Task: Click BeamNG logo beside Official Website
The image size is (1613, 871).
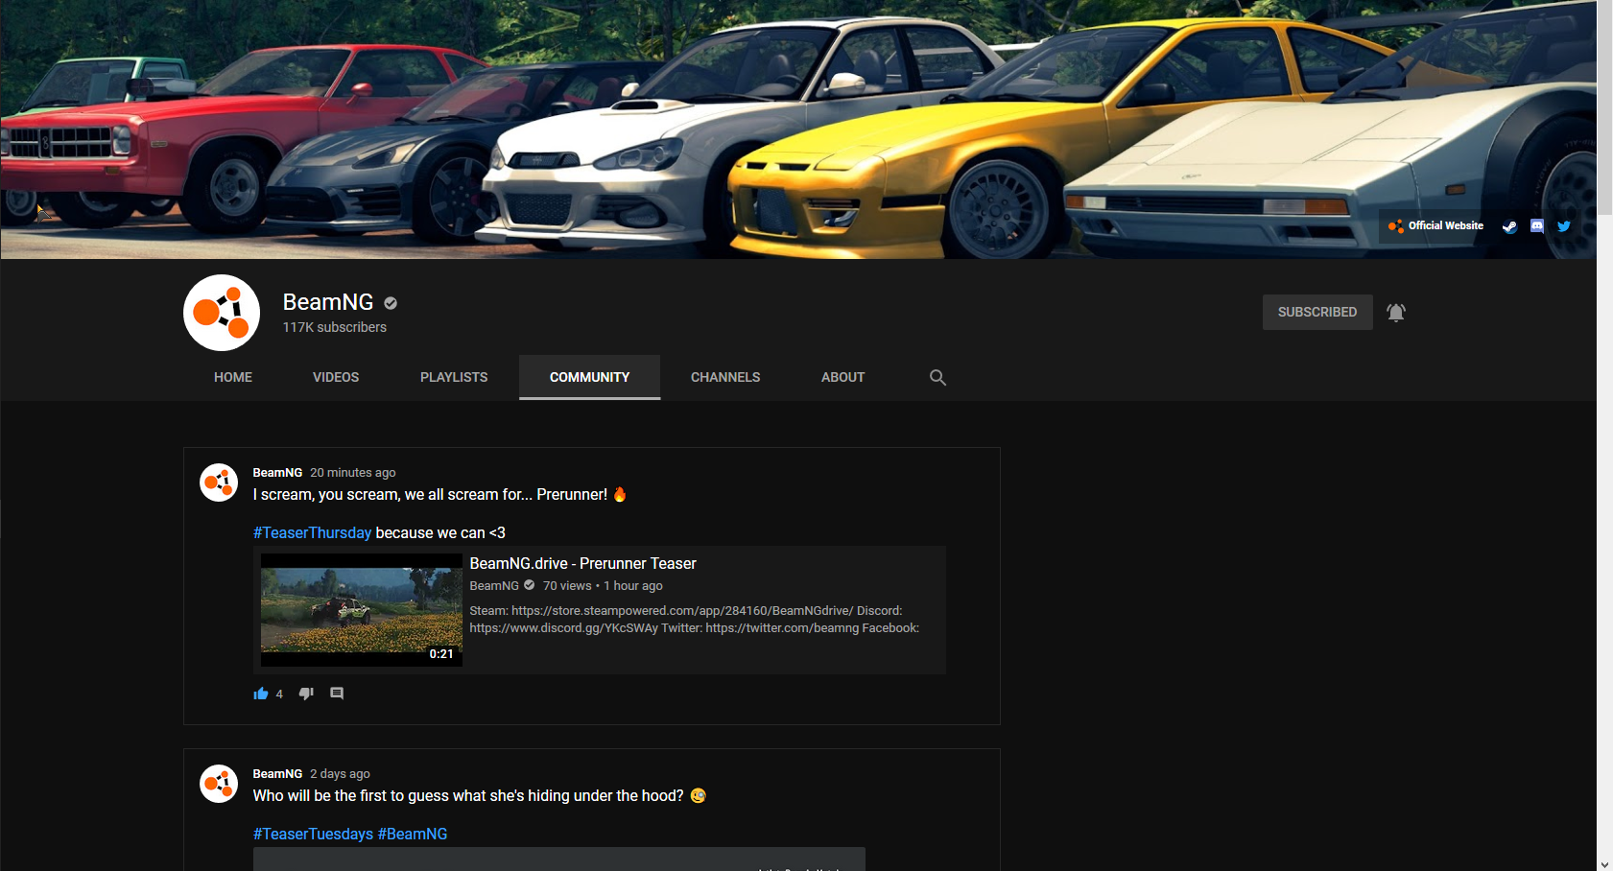Action: click(1396, 226)
